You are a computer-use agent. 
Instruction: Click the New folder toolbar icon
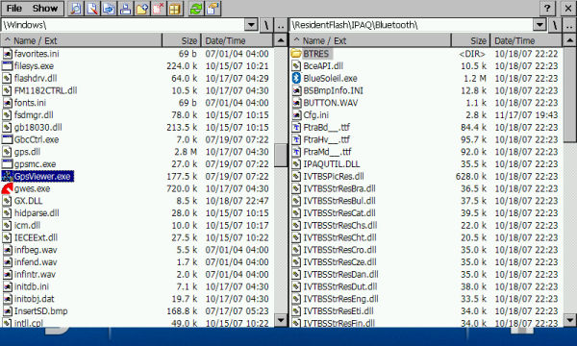(141, 9)
